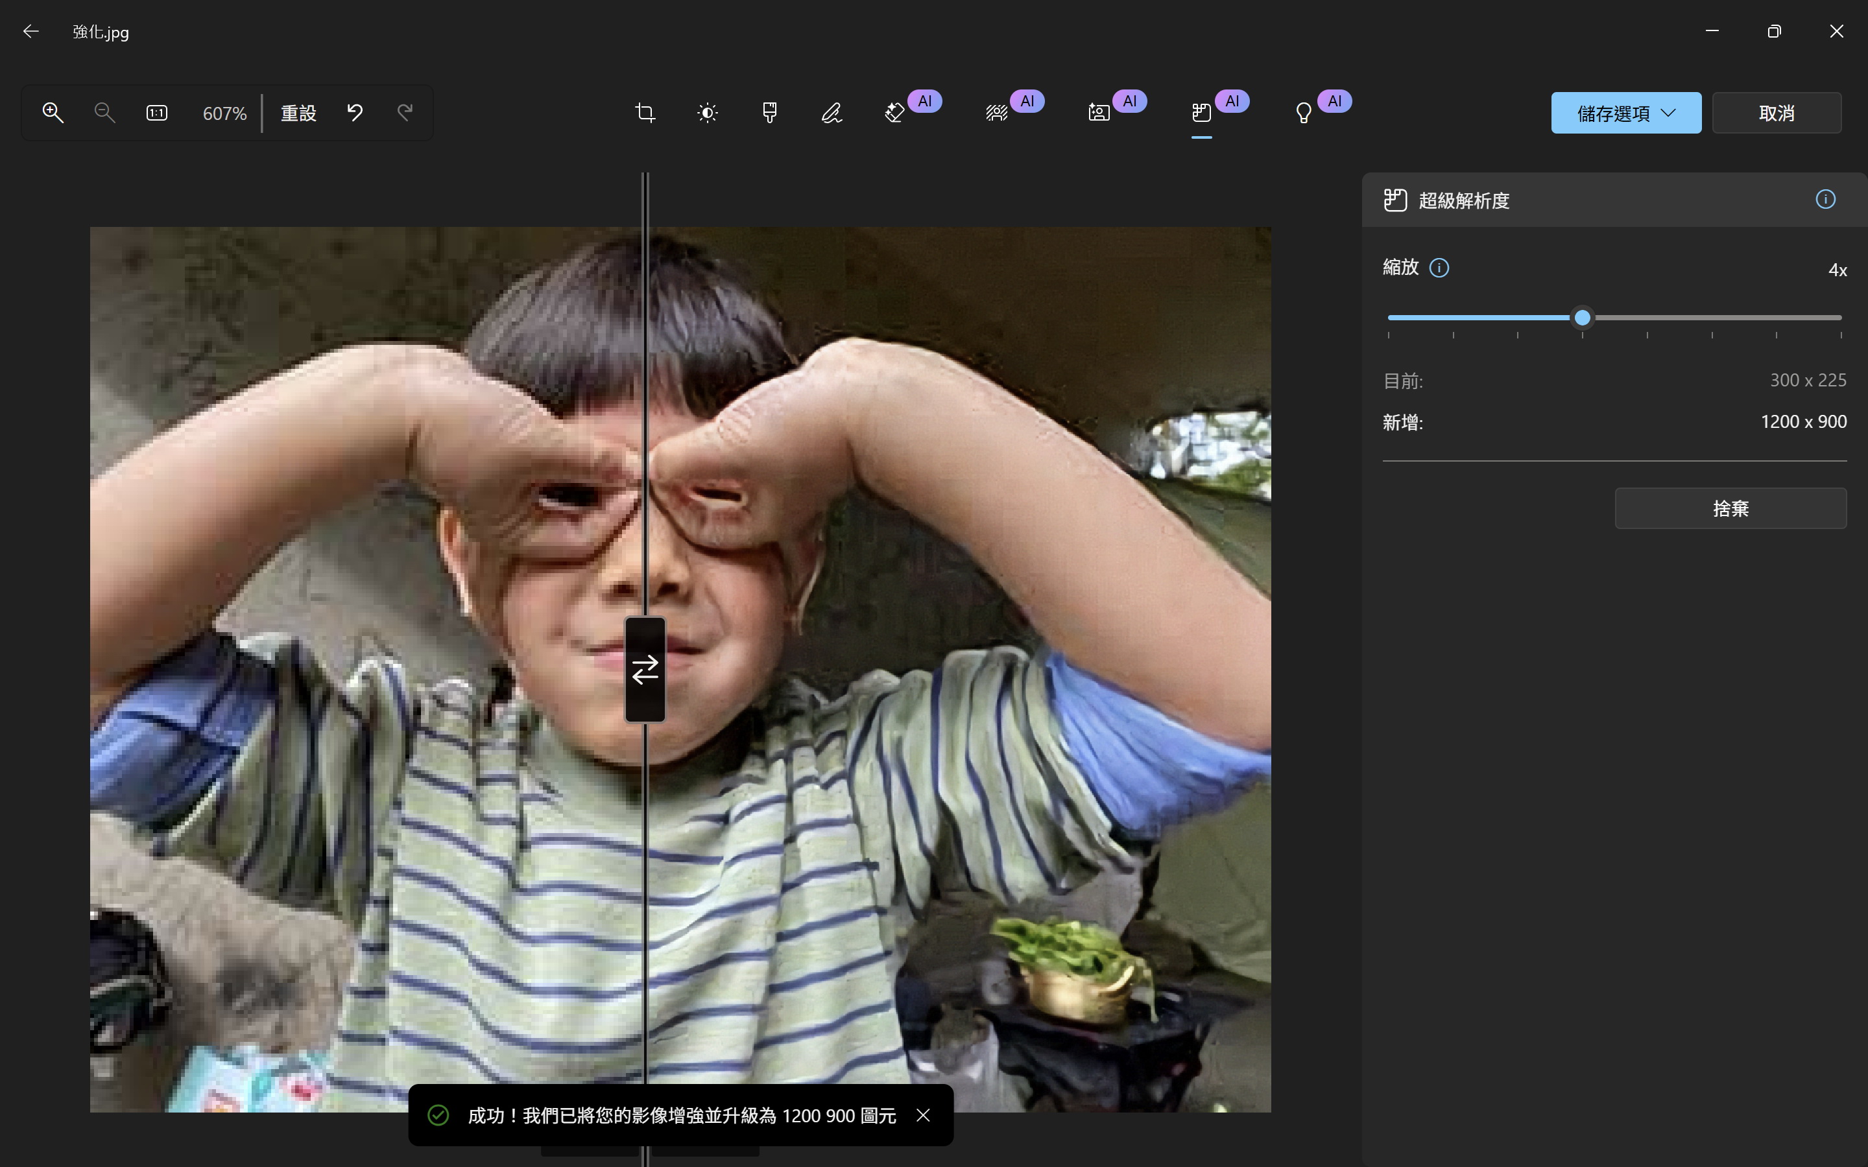The image size is (1868, 1167).
Task: Open the Markup pen tool
Action: (x=832, y=113)
